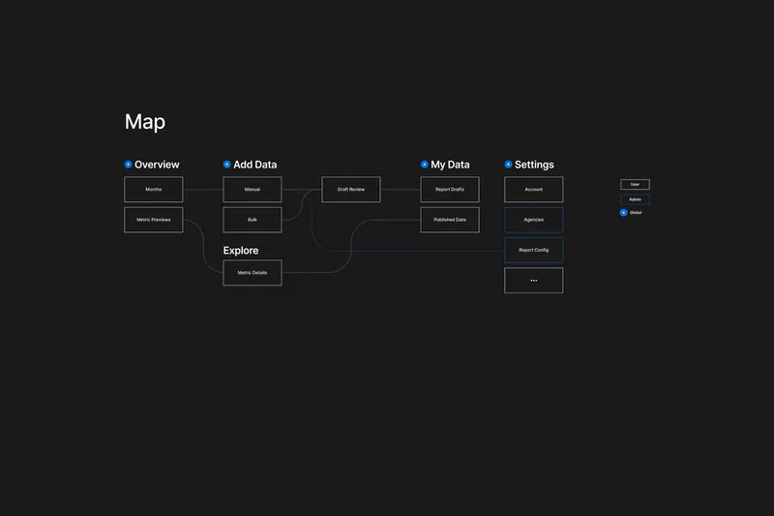Select the Metric Previews box
Image resolution: width=774 pixels, height=516 pixels.
pyautogui.click(x=154, y=220)
